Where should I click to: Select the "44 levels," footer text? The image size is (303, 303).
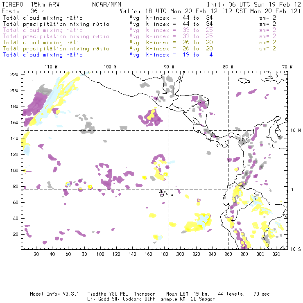tap(231, 294)
